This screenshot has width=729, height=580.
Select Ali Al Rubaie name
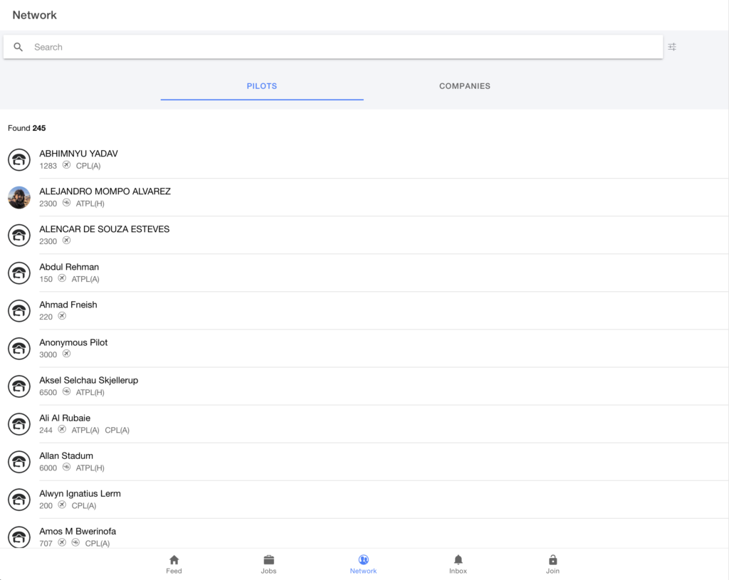(x=65, y=418)
